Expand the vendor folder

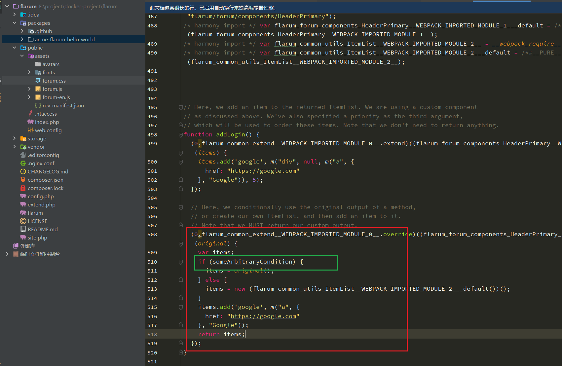click(x=14, y=147)
